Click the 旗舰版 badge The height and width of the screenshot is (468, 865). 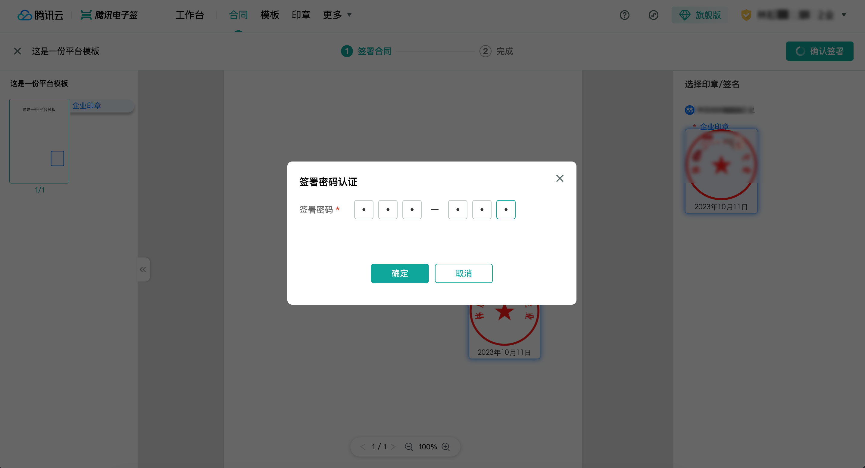[x=700, y=15]
